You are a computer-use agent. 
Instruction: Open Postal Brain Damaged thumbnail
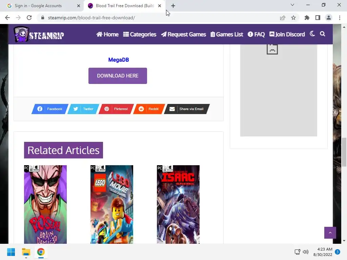tap(45, 204)
